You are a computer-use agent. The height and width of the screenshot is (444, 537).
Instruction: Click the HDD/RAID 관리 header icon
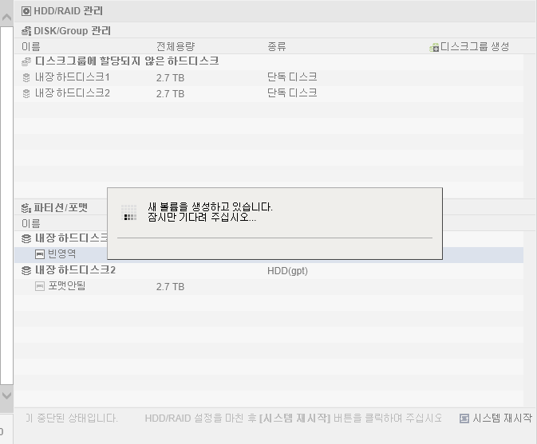(x=26, y=11)
